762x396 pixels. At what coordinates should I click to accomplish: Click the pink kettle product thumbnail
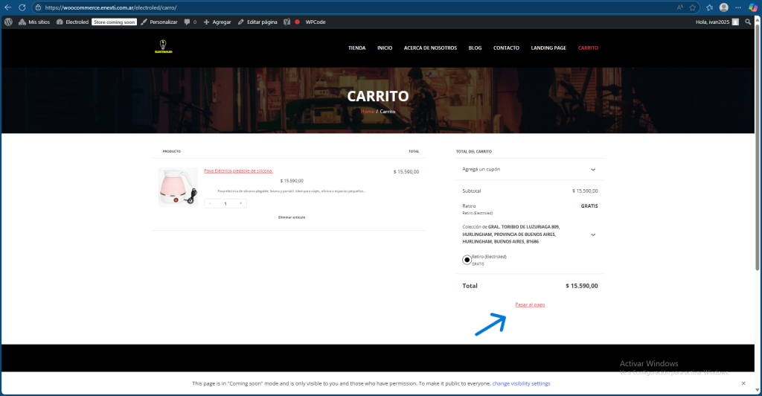[x=178, y=188]
